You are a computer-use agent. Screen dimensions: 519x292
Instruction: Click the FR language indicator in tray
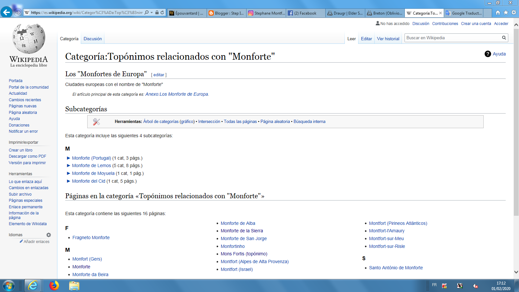click(x=434, y=285)
